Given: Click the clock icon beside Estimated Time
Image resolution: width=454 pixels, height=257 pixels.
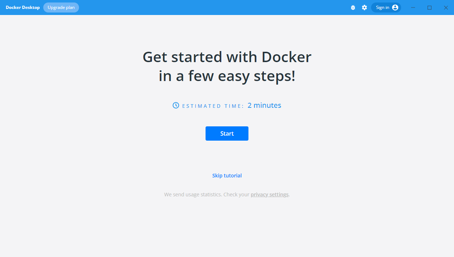Looking at the screenshot, I should pos(176,105).
